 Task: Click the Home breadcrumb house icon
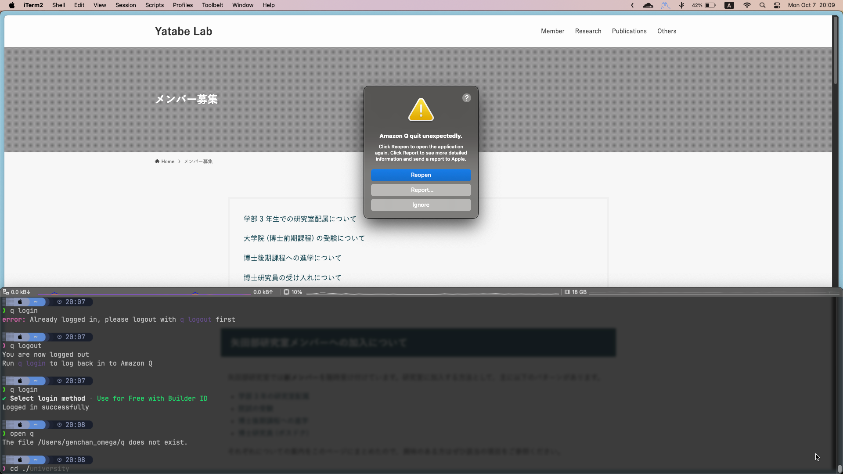pos(157,161)
